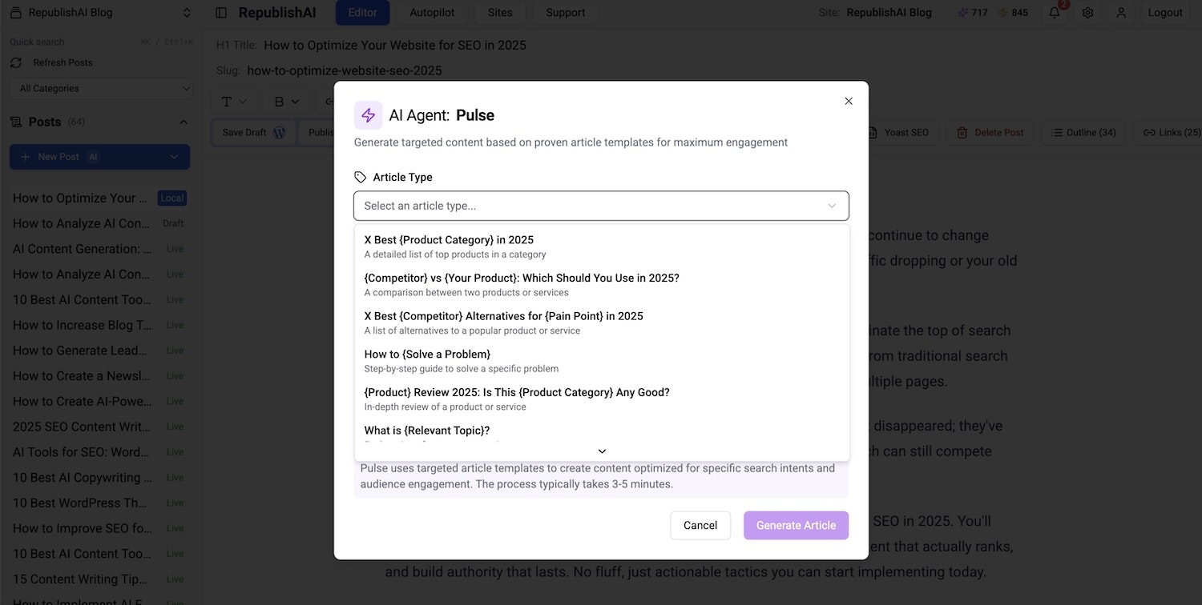Choose {Product} Review 2025 option

point(601,399)
